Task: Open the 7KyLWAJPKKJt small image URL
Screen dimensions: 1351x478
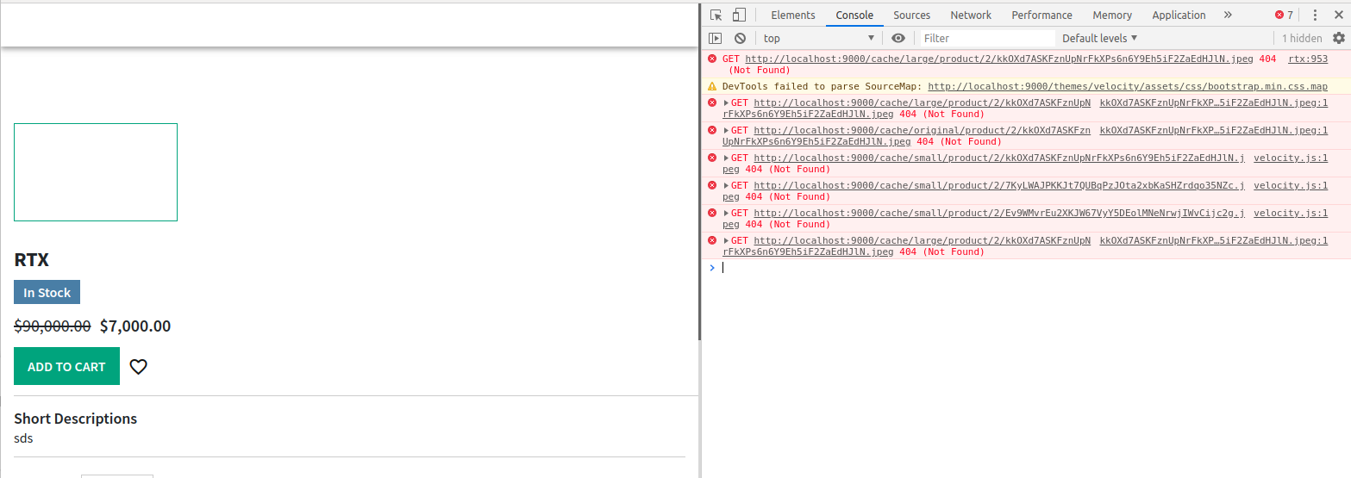Action: coord(999,185)
